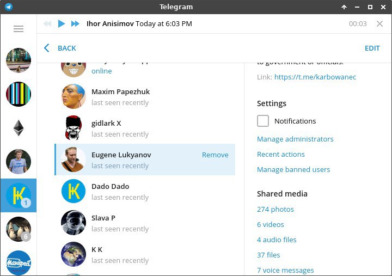This screenshot has width=392, height=276.
Task: Select member Slava P
Action: (x=145, y=223)
